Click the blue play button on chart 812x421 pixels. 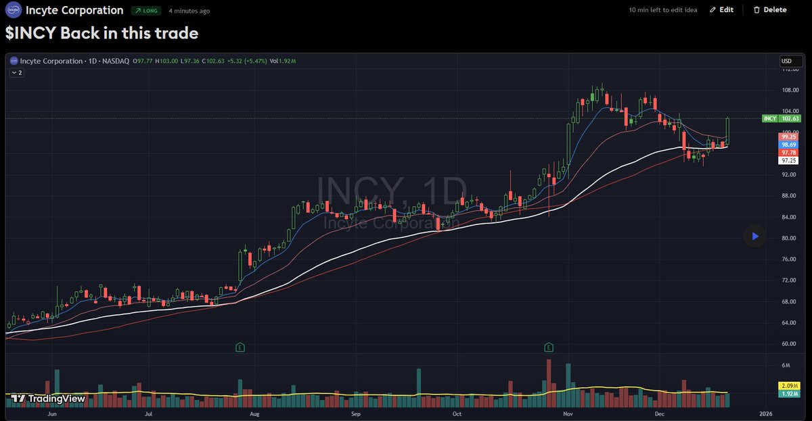click(x=754, y=236)
